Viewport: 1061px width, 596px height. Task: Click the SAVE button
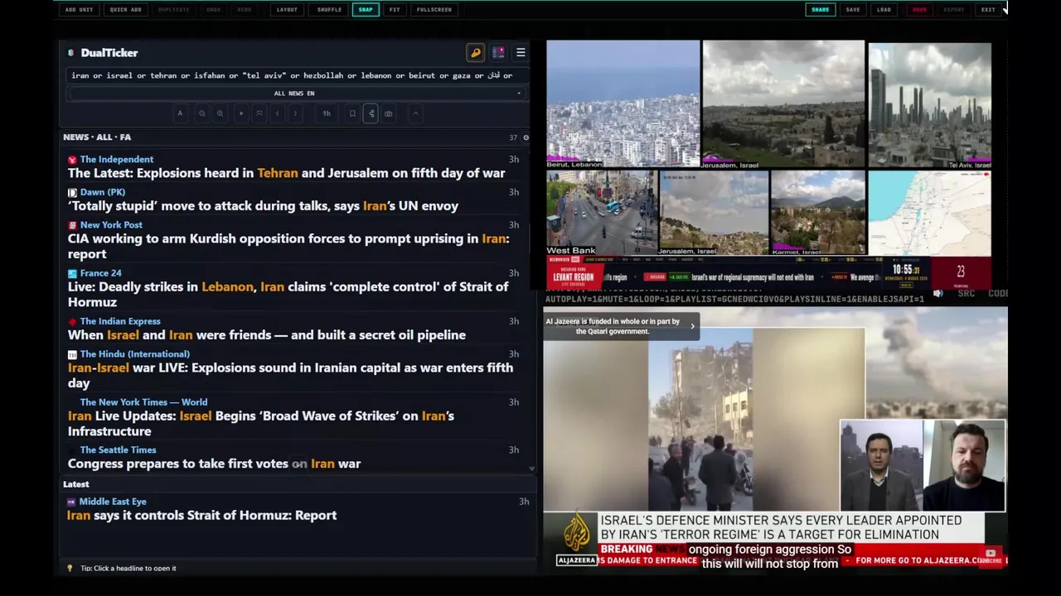point(853,10)
